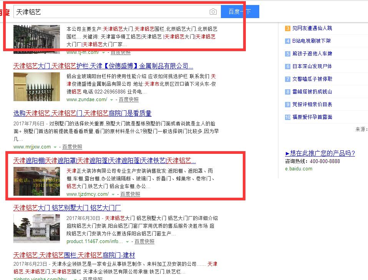Open the e.baidu.com link
Image resolution: width=368 pixels, height=280 pixels.
click(298, 169)
